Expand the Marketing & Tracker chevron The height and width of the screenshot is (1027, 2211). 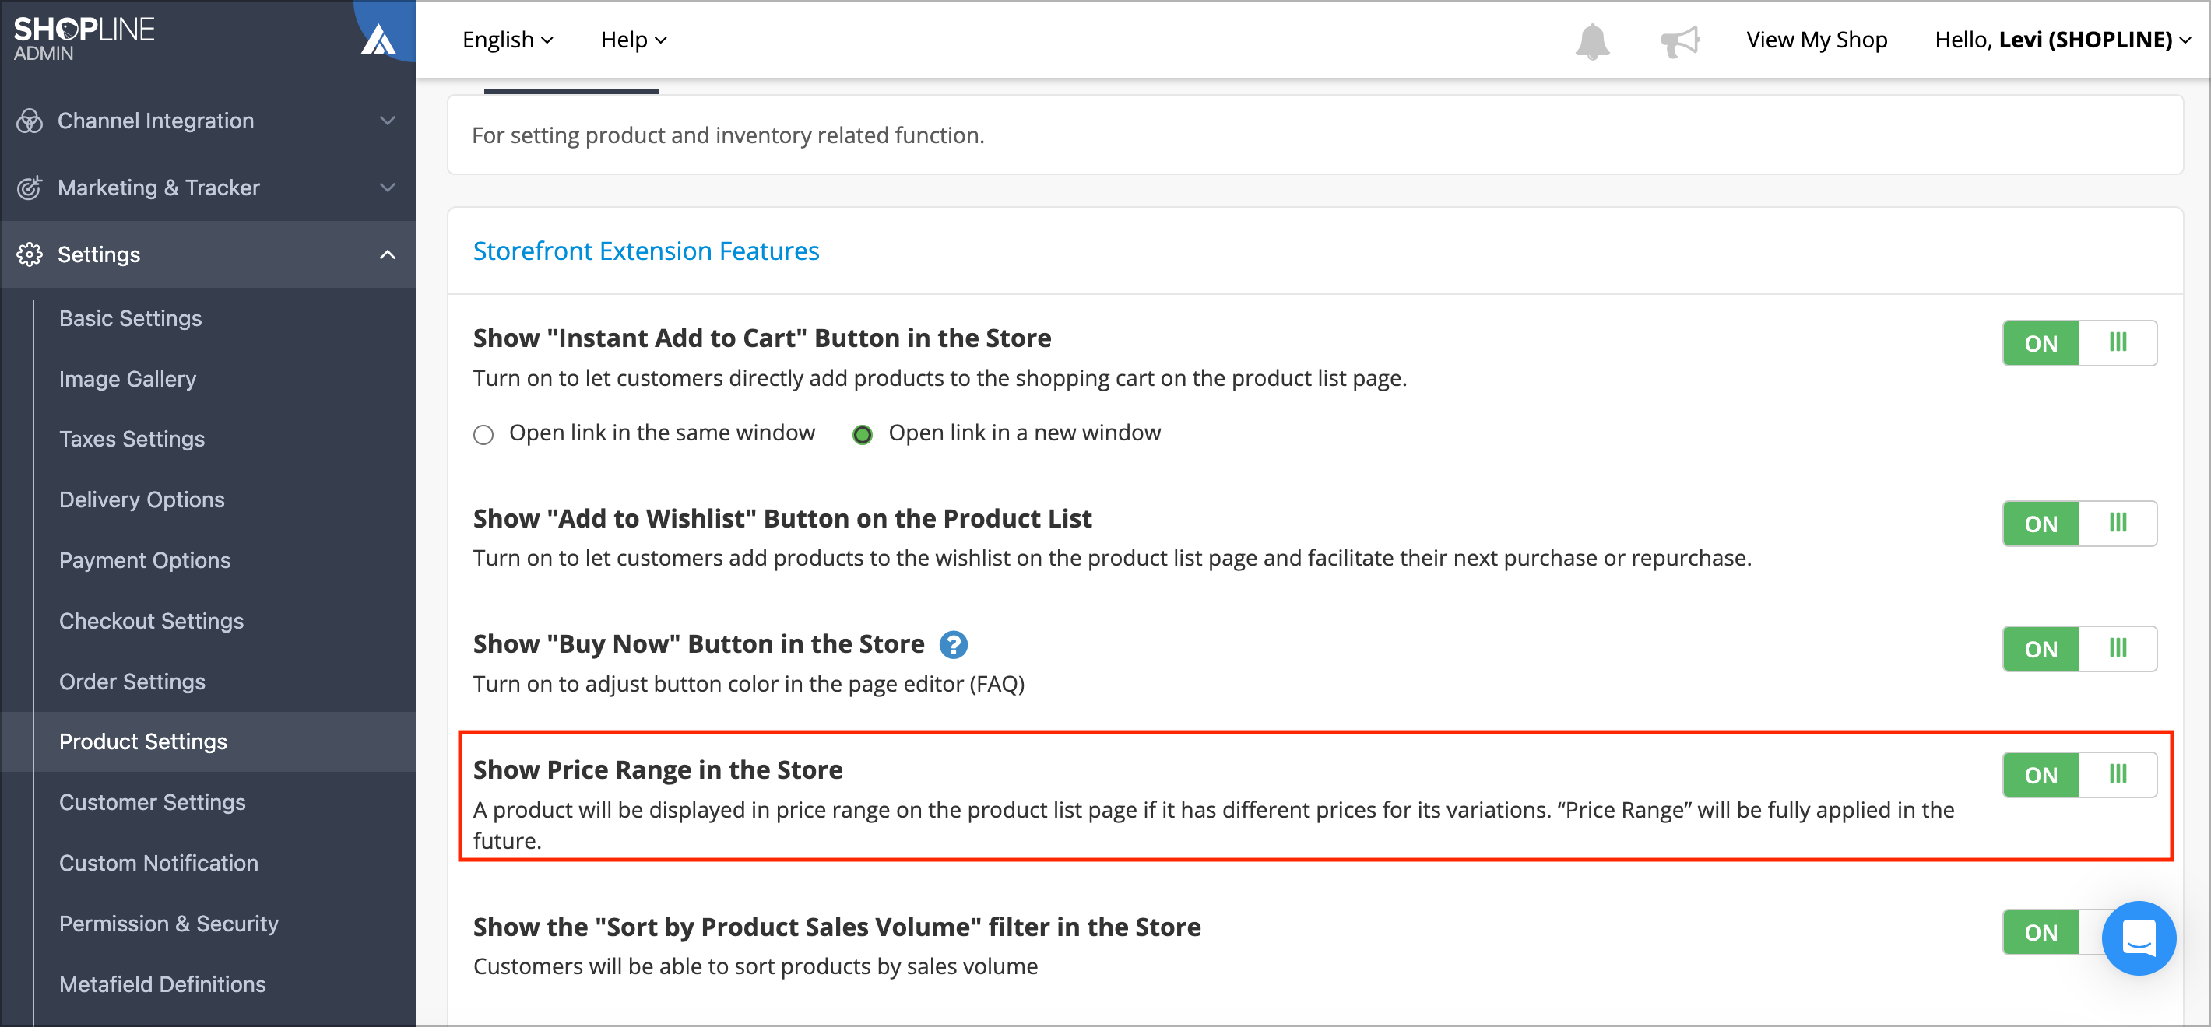[x=388, y=188]
